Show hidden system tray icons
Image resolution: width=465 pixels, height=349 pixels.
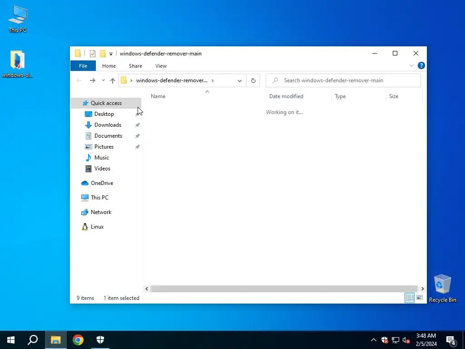point(374,340)
